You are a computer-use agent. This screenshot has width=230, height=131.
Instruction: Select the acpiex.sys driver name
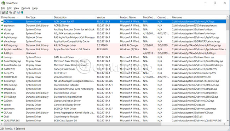tap(9, 25)
